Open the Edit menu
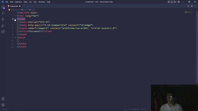 coord(11,2)
